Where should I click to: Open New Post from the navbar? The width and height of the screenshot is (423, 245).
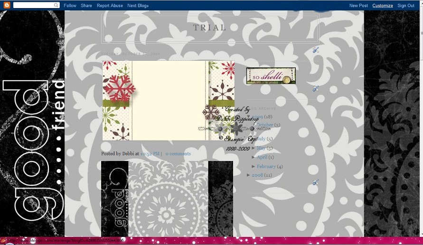tap(358, 5)
